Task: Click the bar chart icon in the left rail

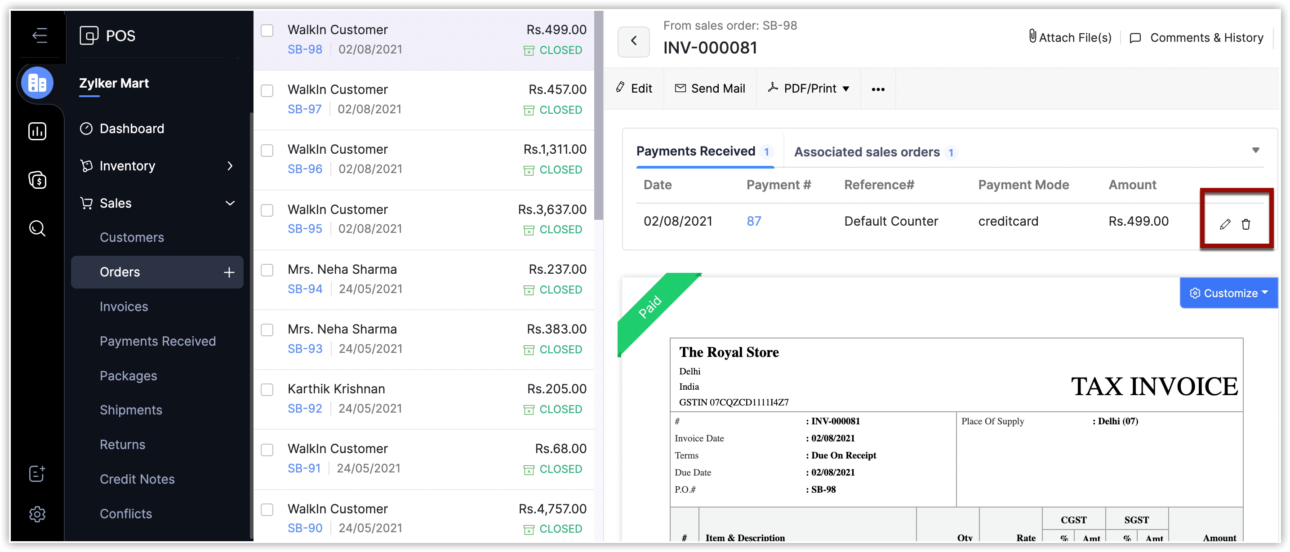Action: [x=38, y=131]
